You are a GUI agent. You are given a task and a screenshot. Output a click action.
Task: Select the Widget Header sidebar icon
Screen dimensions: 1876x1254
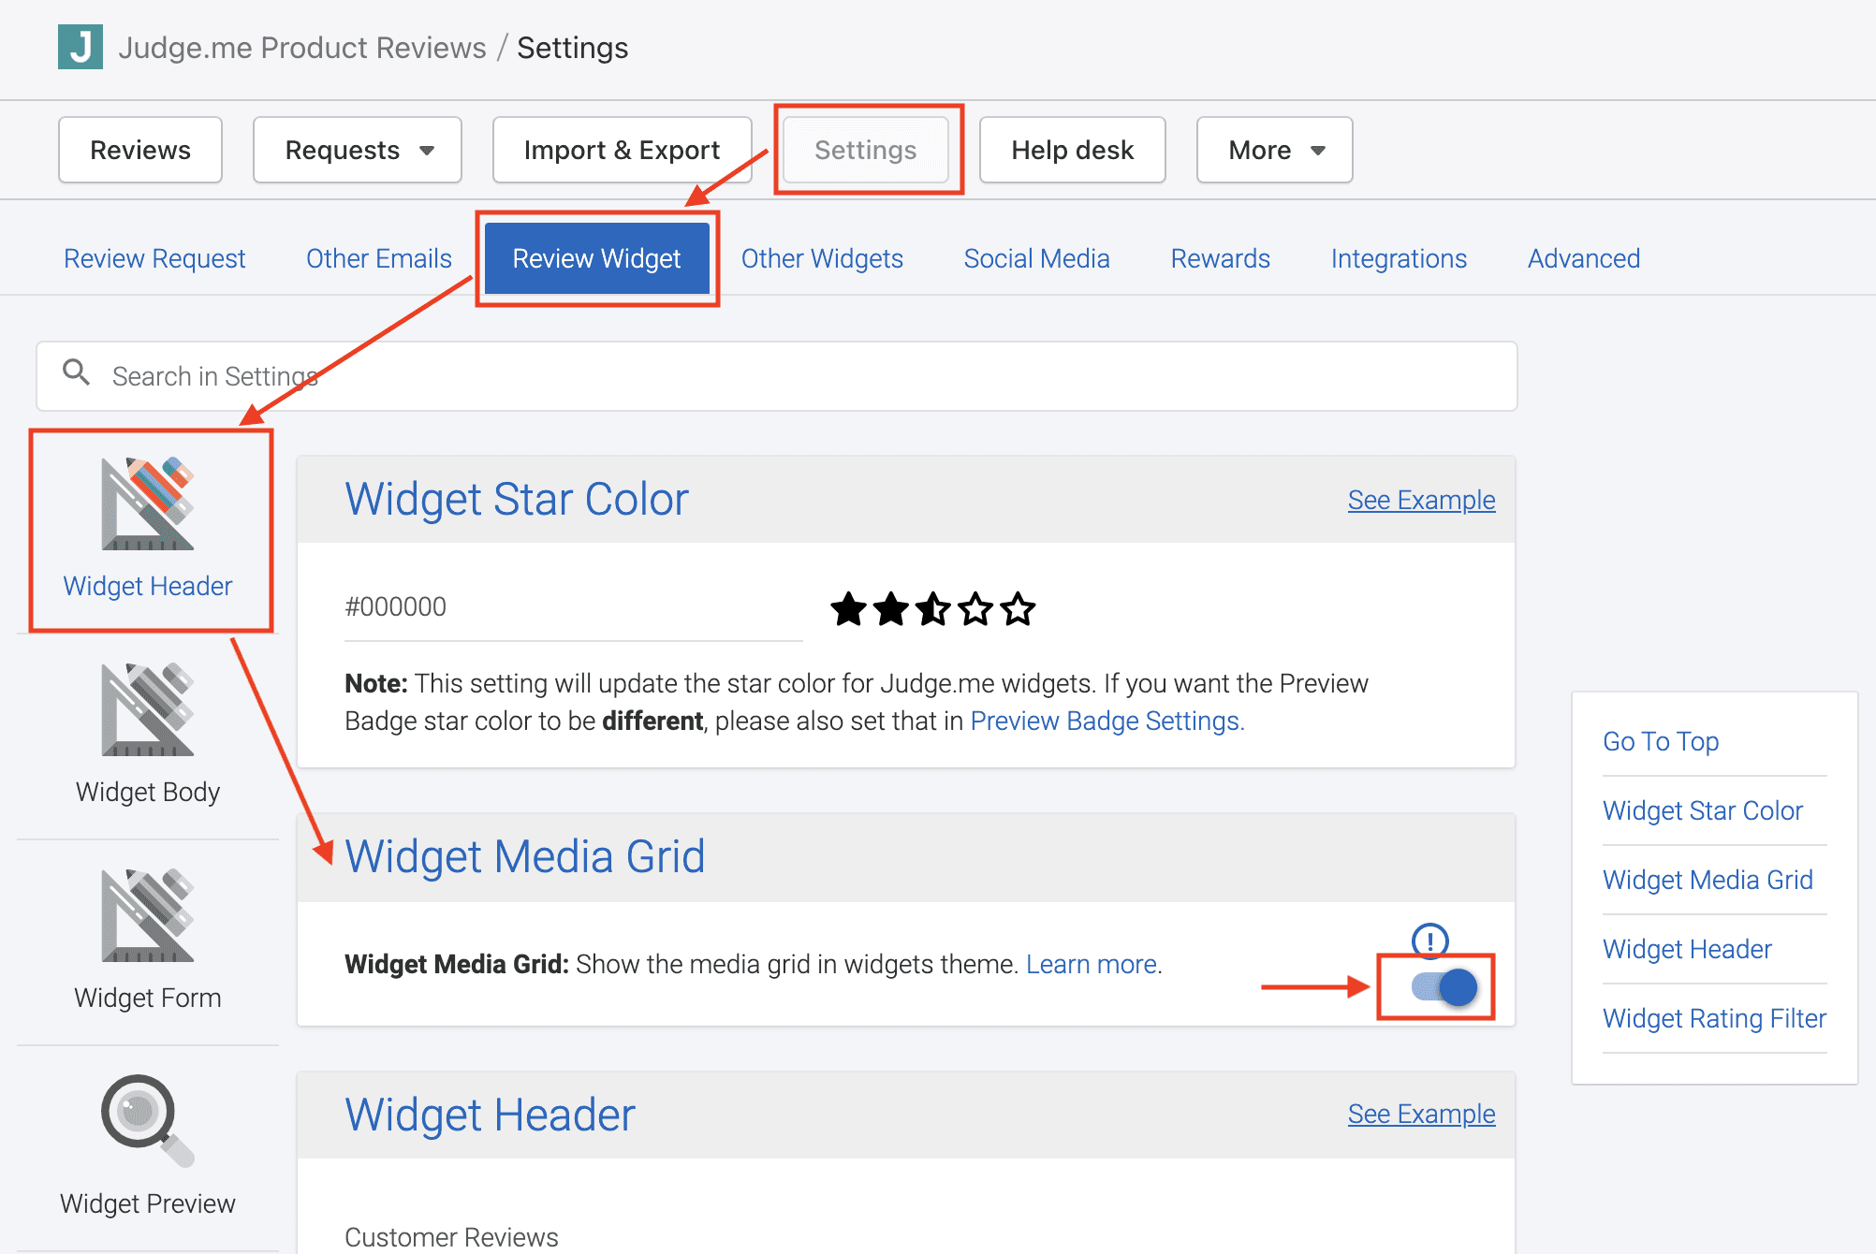click(x=148, y=505)
